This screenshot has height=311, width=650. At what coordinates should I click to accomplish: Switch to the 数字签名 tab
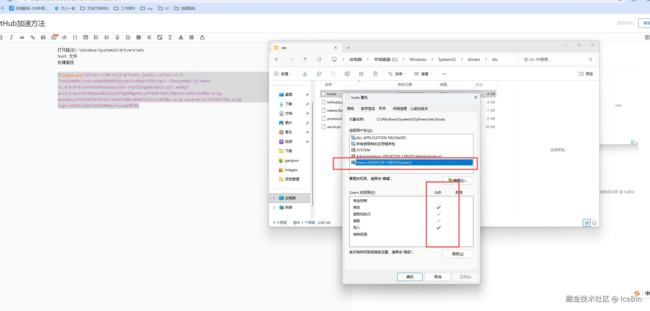(368, 109)
